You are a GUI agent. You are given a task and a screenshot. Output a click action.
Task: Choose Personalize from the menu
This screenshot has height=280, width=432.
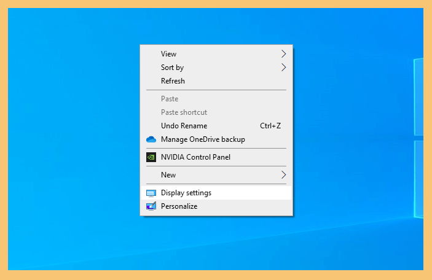coord(216,206)
